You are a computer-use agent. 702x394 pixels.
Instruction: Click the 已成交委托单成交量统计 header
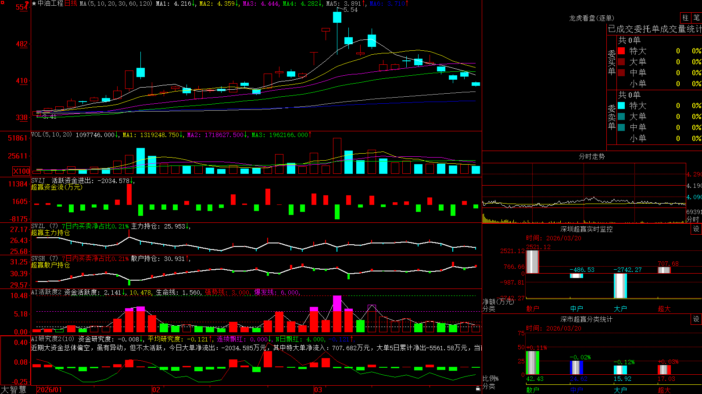coord(655,29)
